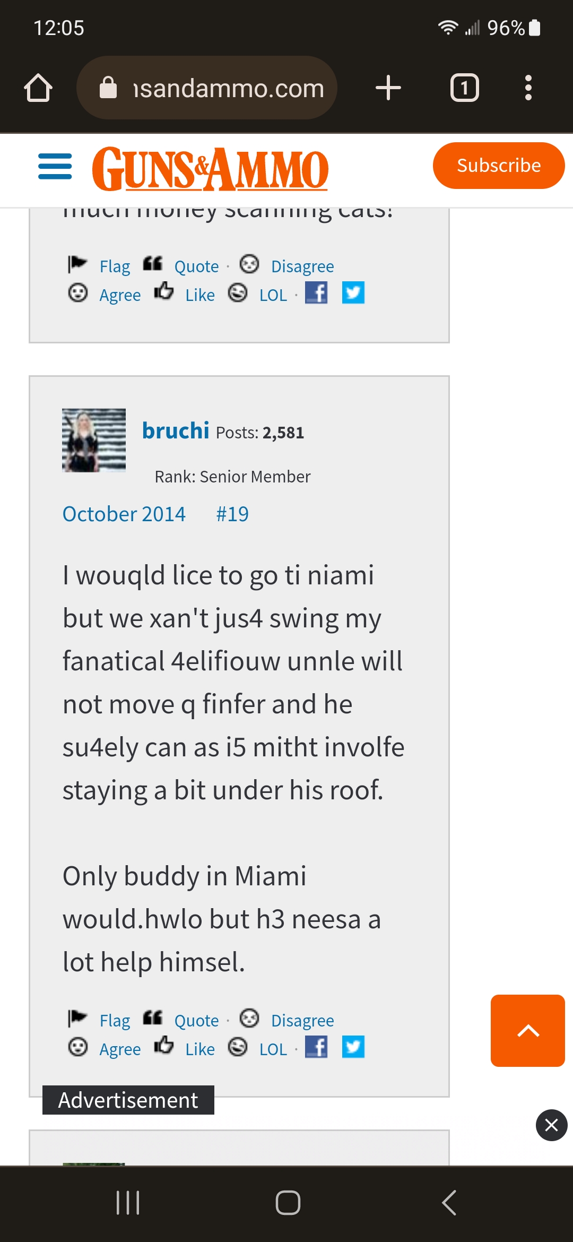Show open tabs switcher

(464, 88)
